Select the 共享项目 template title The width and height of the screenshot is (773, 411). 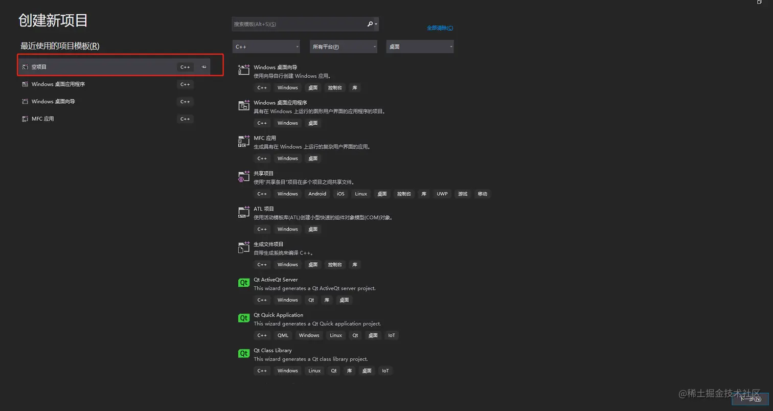(x=264, y=173)
